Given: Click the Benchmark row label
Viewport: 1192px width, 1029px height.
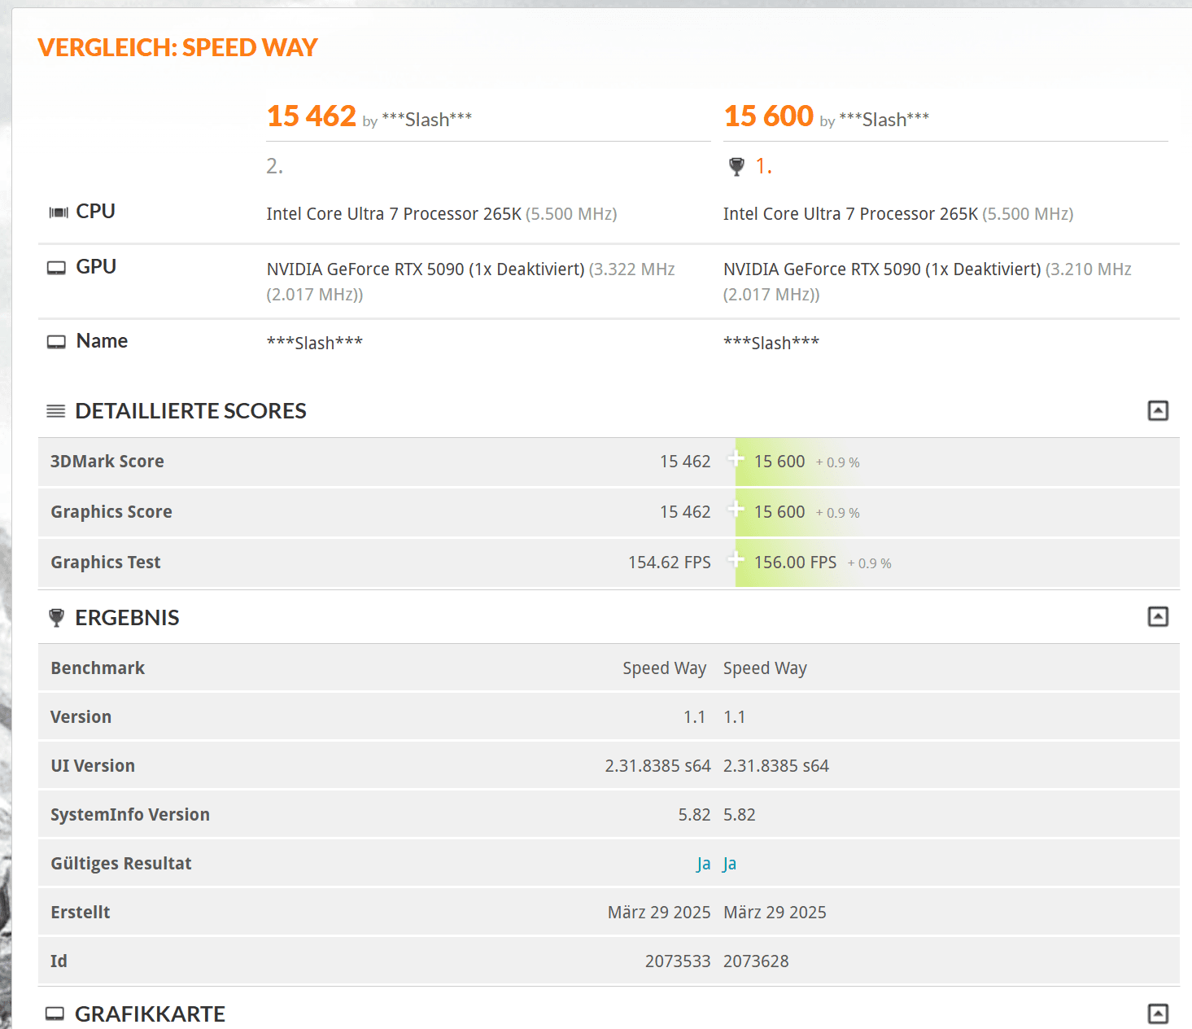Looking at the screenshot, I should 98,668.
